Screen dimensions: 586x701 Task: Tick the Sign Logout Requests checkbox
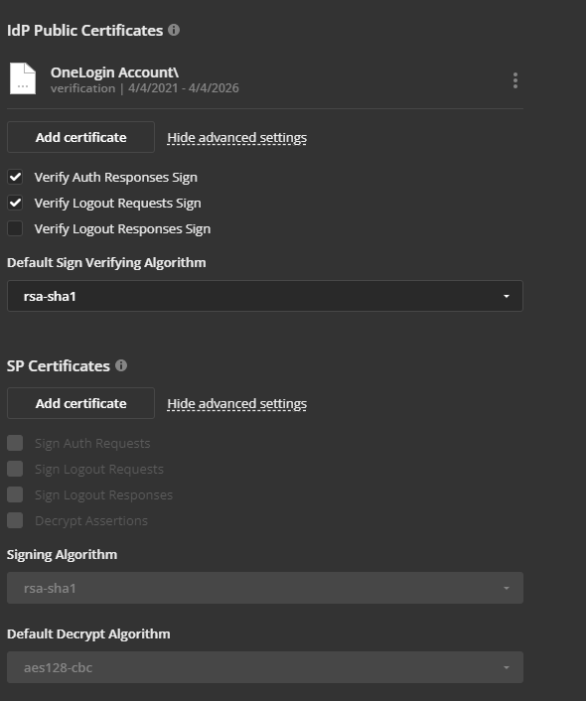(x=15, y=469)
